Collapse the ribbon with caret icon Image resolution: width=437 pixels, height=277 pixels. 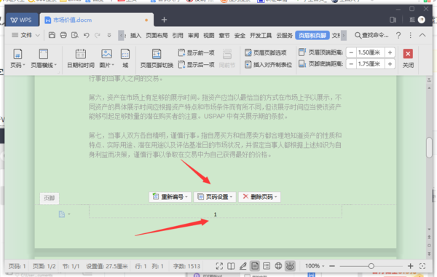click(422, 35)
